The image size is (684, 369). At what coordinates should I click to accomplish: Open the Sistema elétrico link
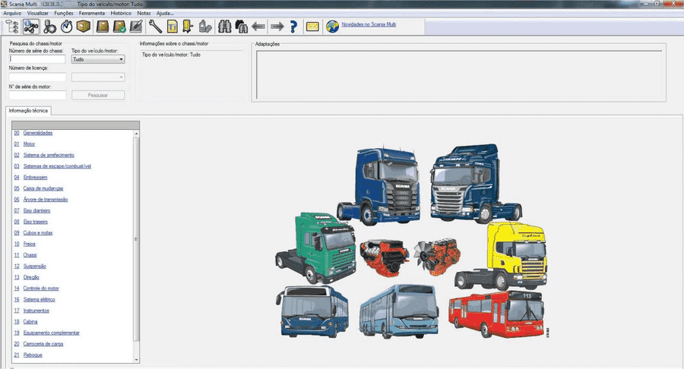point(41,300)
